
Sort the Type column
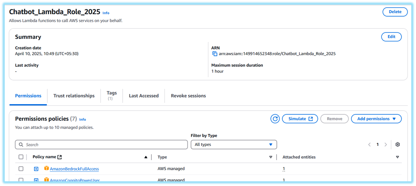271,157
